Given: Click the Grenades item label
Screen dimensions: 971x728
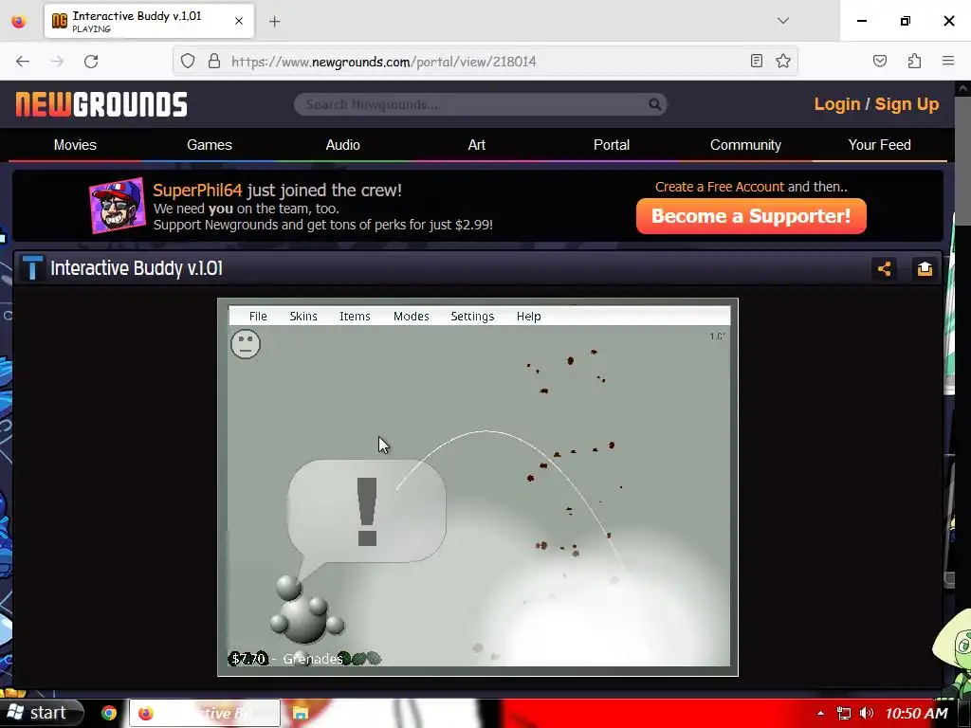Looking at the screenshot, I should [313, 659].
